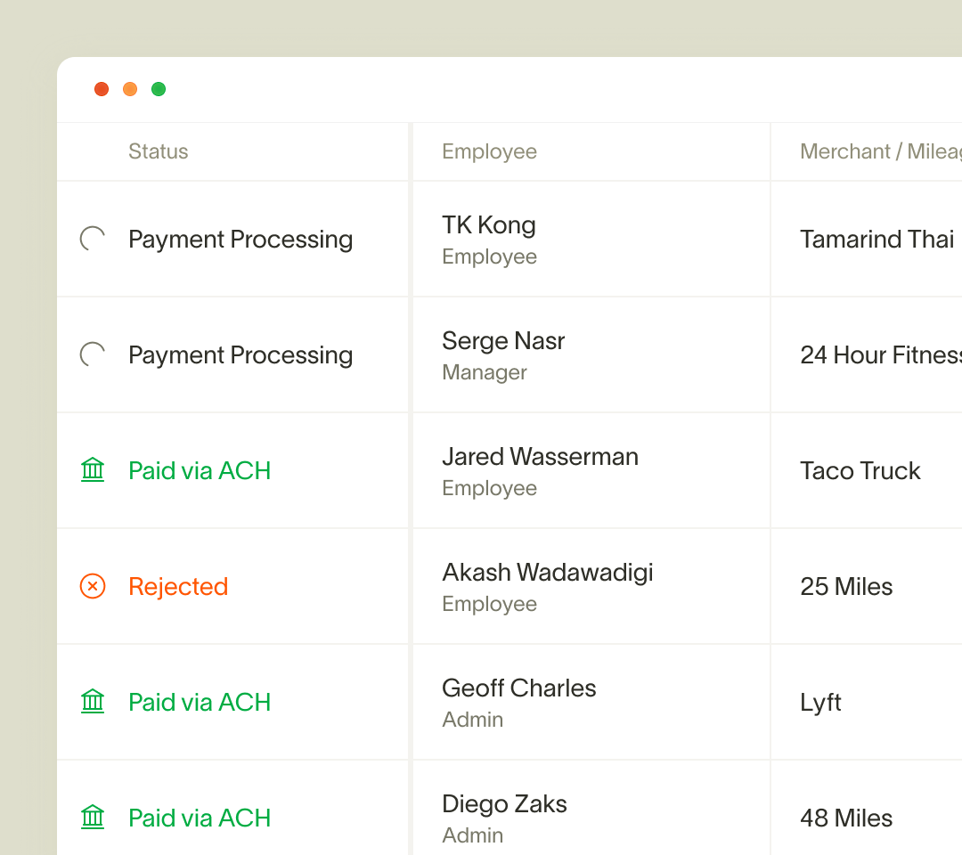Open Serge Nasr's employee entry
Screen dimensions: 962x855
503,340
